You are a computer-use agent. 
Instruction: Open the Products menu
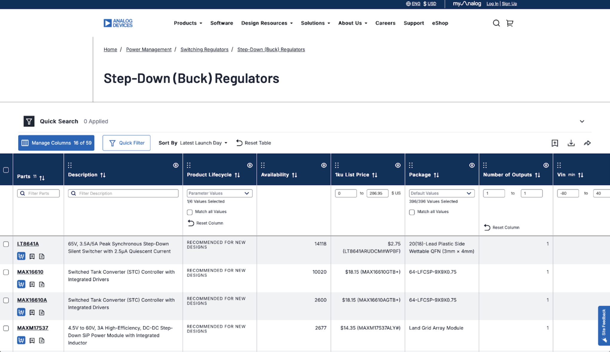point(188,23)
